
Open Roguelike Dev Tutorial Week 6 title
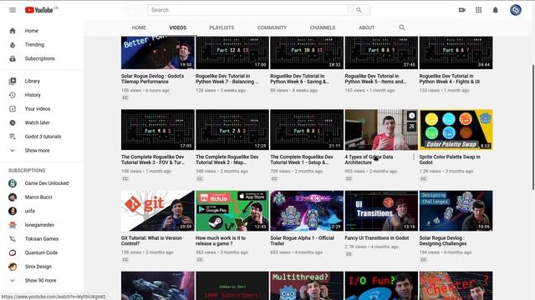(300, 79)
